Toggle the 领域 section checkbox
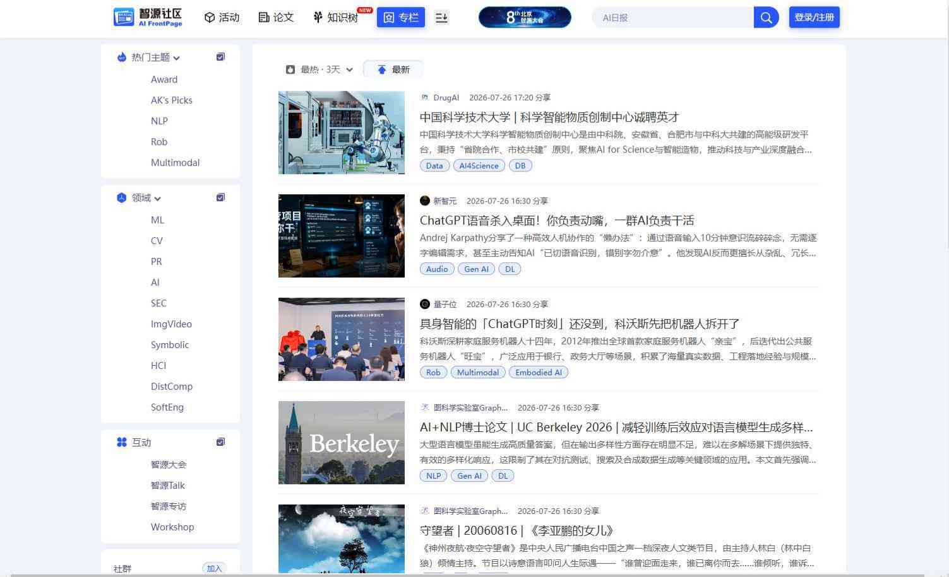The height and width of the screenshot is (577, 949). pyautogui.click(x=220, y=198)
